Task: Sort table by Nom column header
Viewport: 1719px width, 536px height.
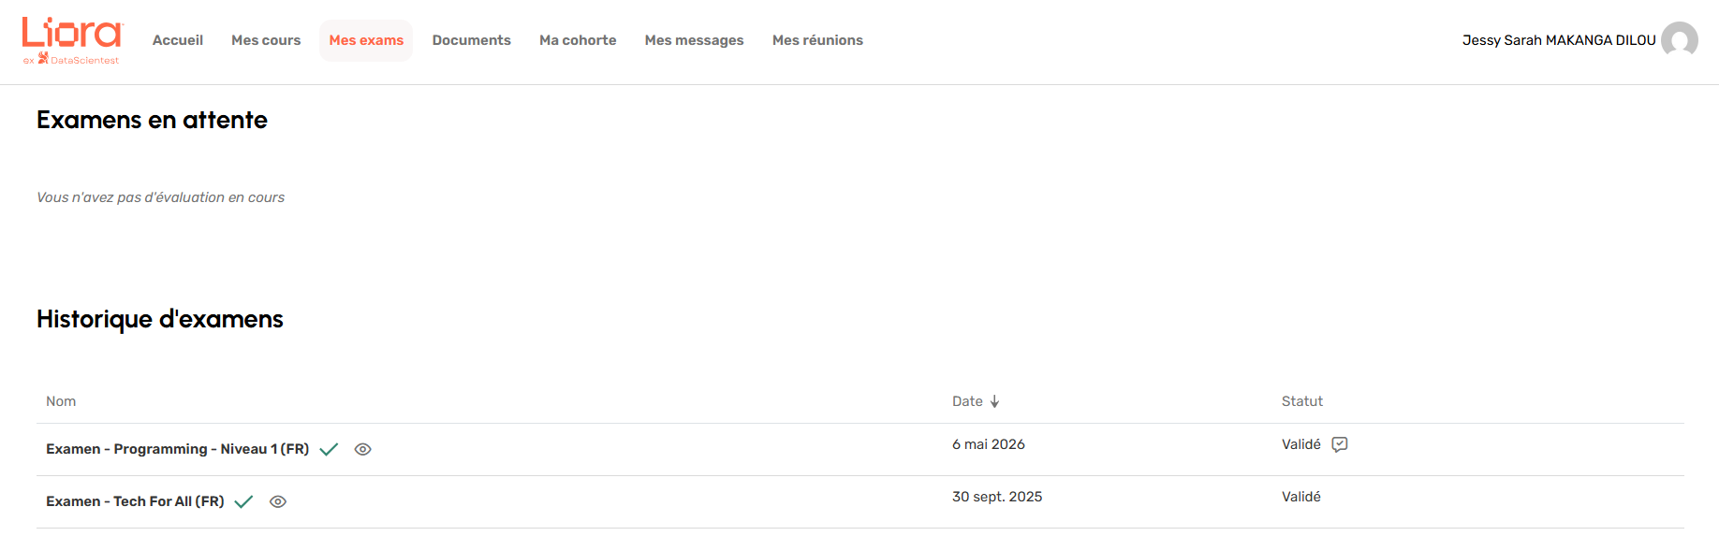Action: click(x=61, y=401)
